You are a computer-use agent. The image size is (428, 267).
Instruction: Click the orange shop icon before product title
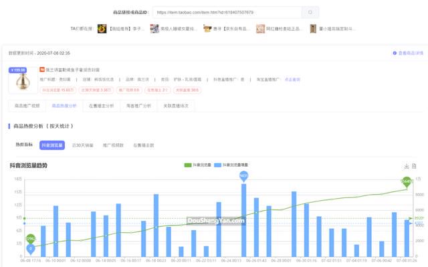pyautogui.click(x=42, y=70)
